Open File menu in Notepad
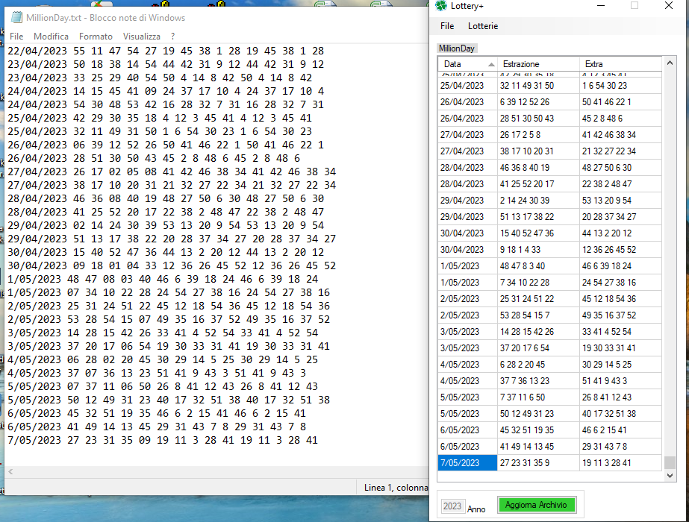 tap(16, 37)
